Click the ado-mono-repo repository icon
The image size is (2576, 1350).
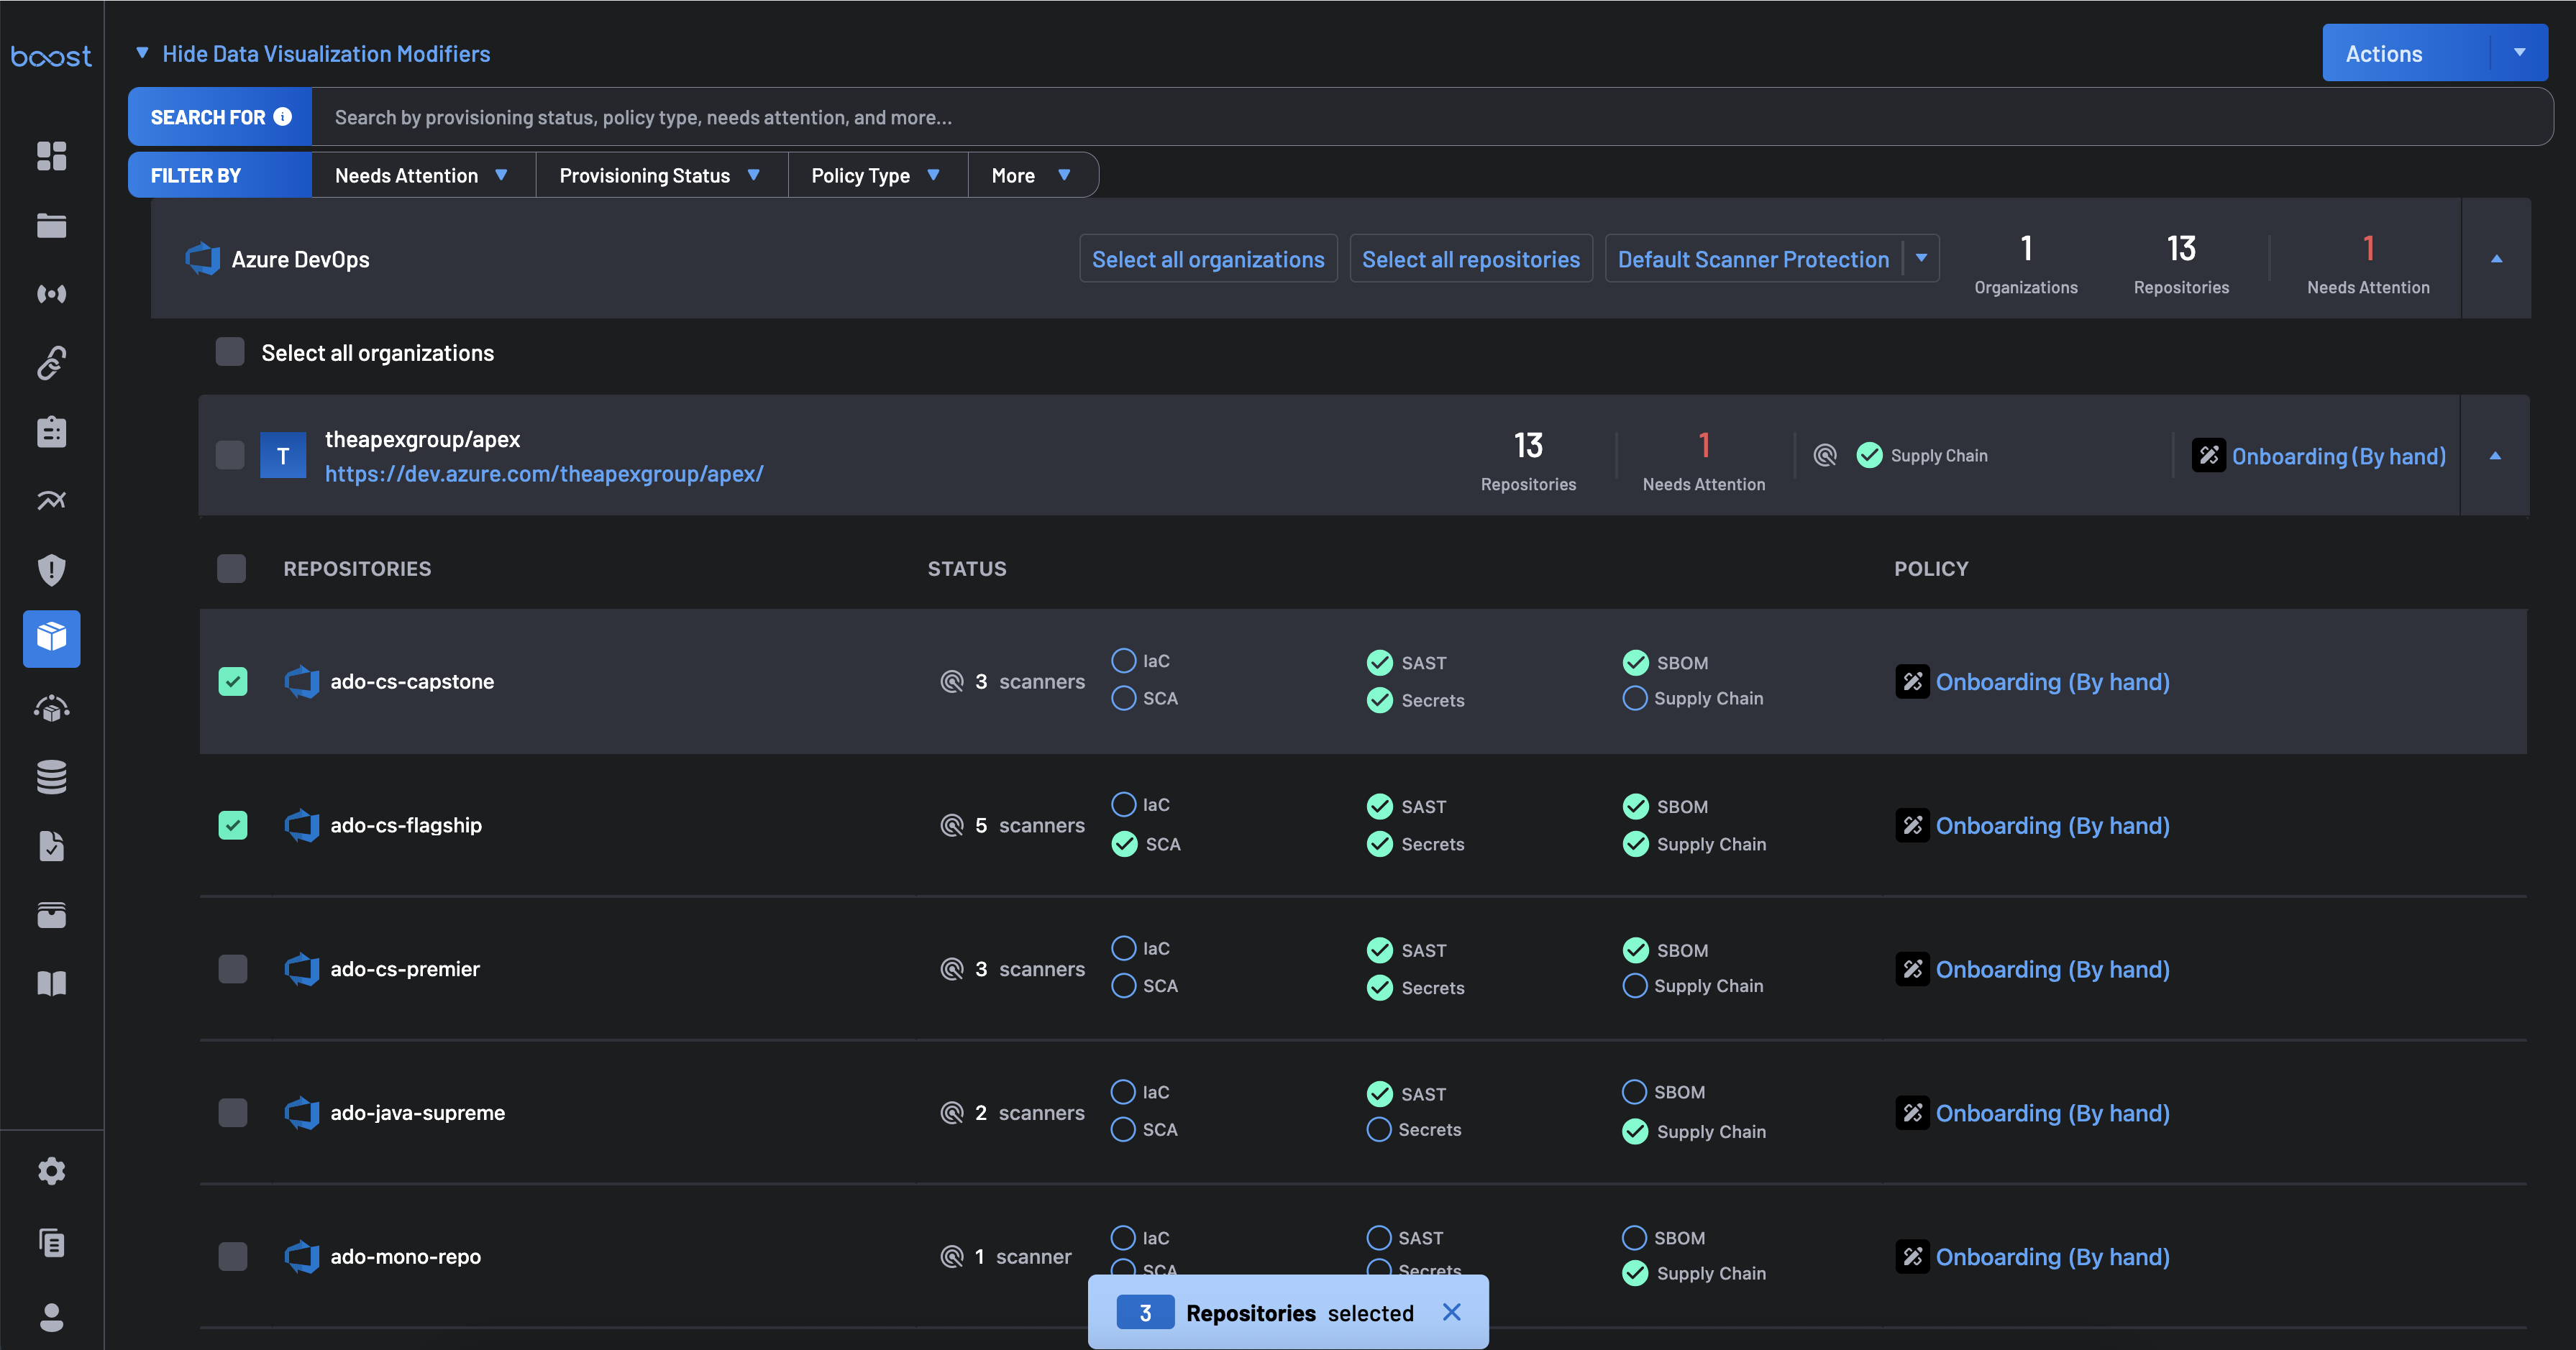302,1256
